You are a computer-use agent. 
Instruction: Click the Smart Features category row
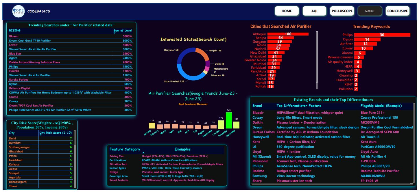(166, 180)
